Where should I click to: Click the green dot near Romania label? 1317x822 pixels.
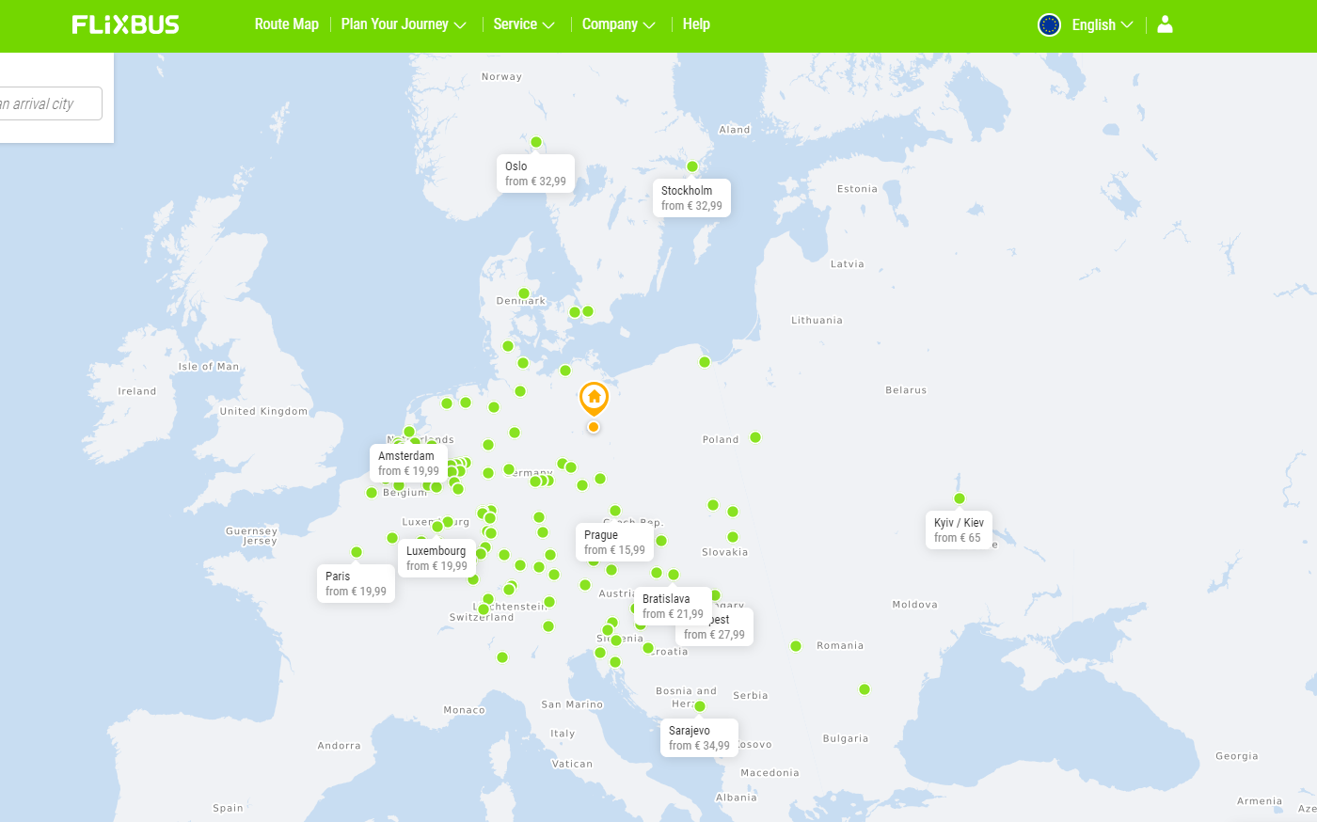[x=796, y=646]
